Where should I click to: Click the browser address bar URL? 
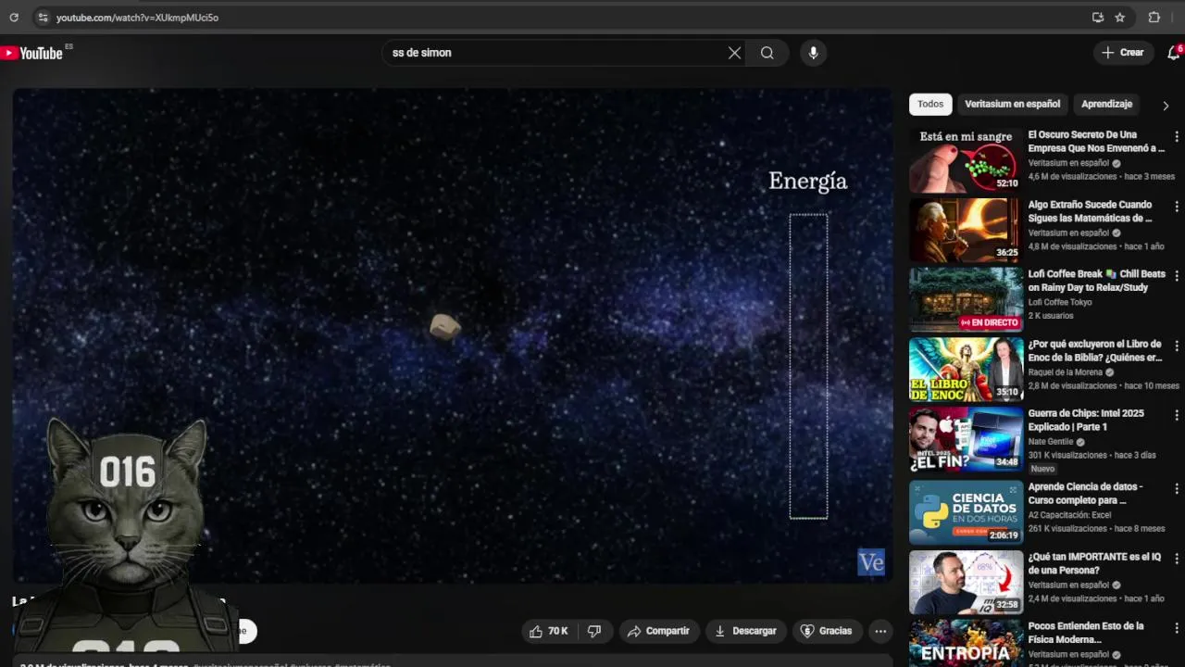137,18
